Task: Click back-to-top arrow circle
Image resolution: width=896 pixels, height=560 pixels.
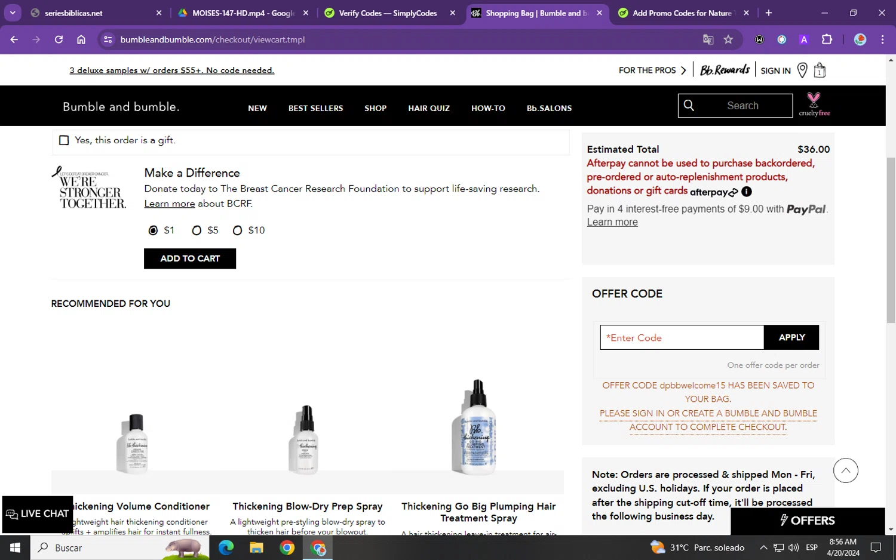Action: coord(846,470)
